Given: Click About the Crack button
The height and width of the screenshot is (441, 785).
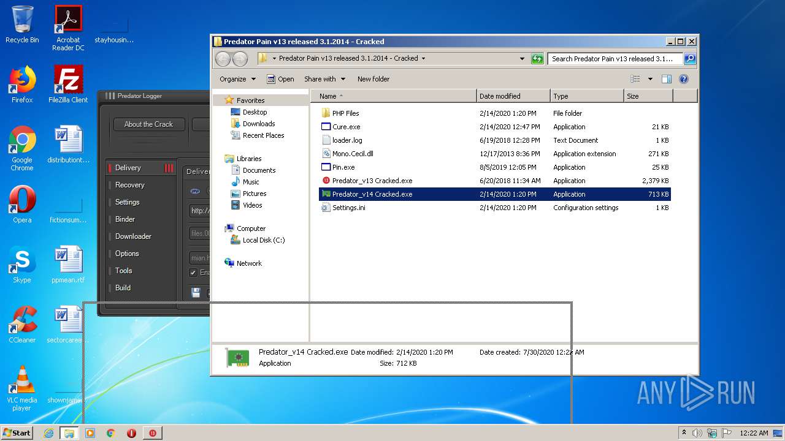Looking at the screenshot, I should (x=148, y=124).
